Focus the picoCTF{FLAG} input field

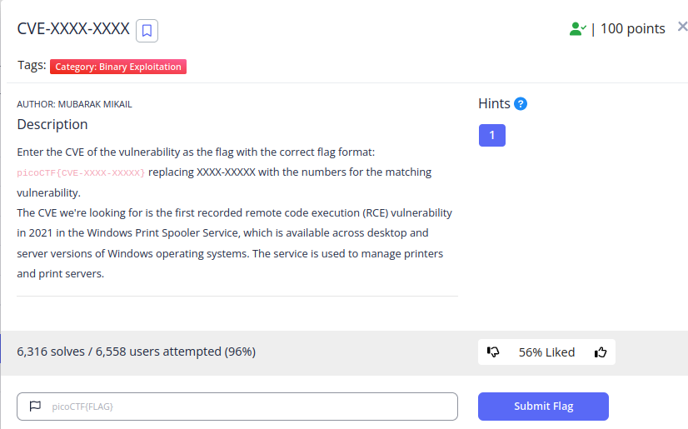(237, 407)
